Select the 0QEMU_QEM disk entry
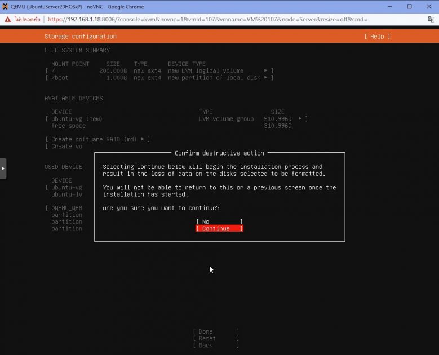The height and width of the screenshot is (355, 439). point(64,208)
